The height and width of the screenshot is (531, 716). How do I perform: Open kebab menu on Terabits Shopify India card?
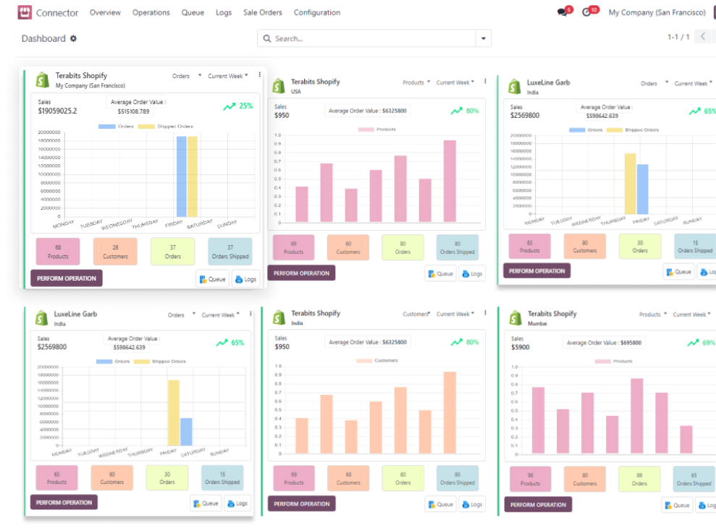pyautogui.click(x=485, y=313)
